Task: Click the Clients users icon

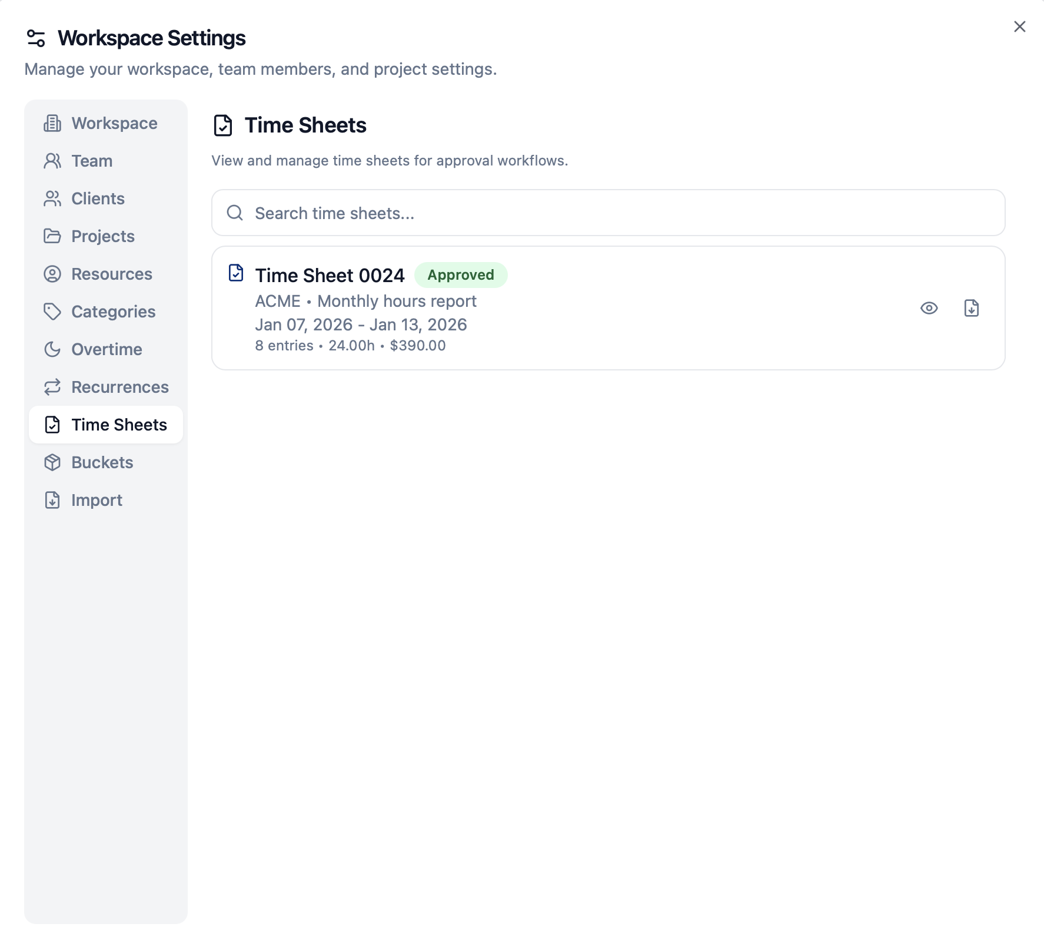Action: click(52, 198)
